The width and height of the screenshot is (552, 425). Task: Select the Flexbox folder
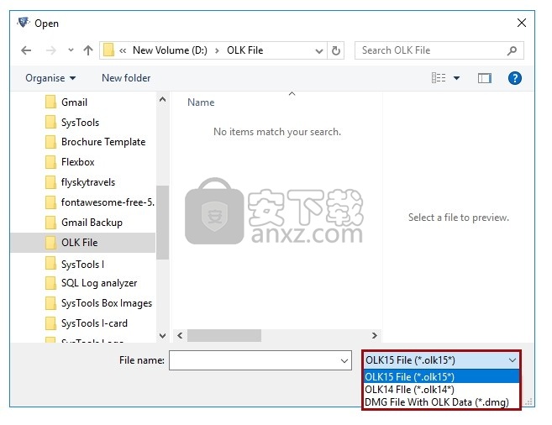pyautogui.click(x=78, y=162)
